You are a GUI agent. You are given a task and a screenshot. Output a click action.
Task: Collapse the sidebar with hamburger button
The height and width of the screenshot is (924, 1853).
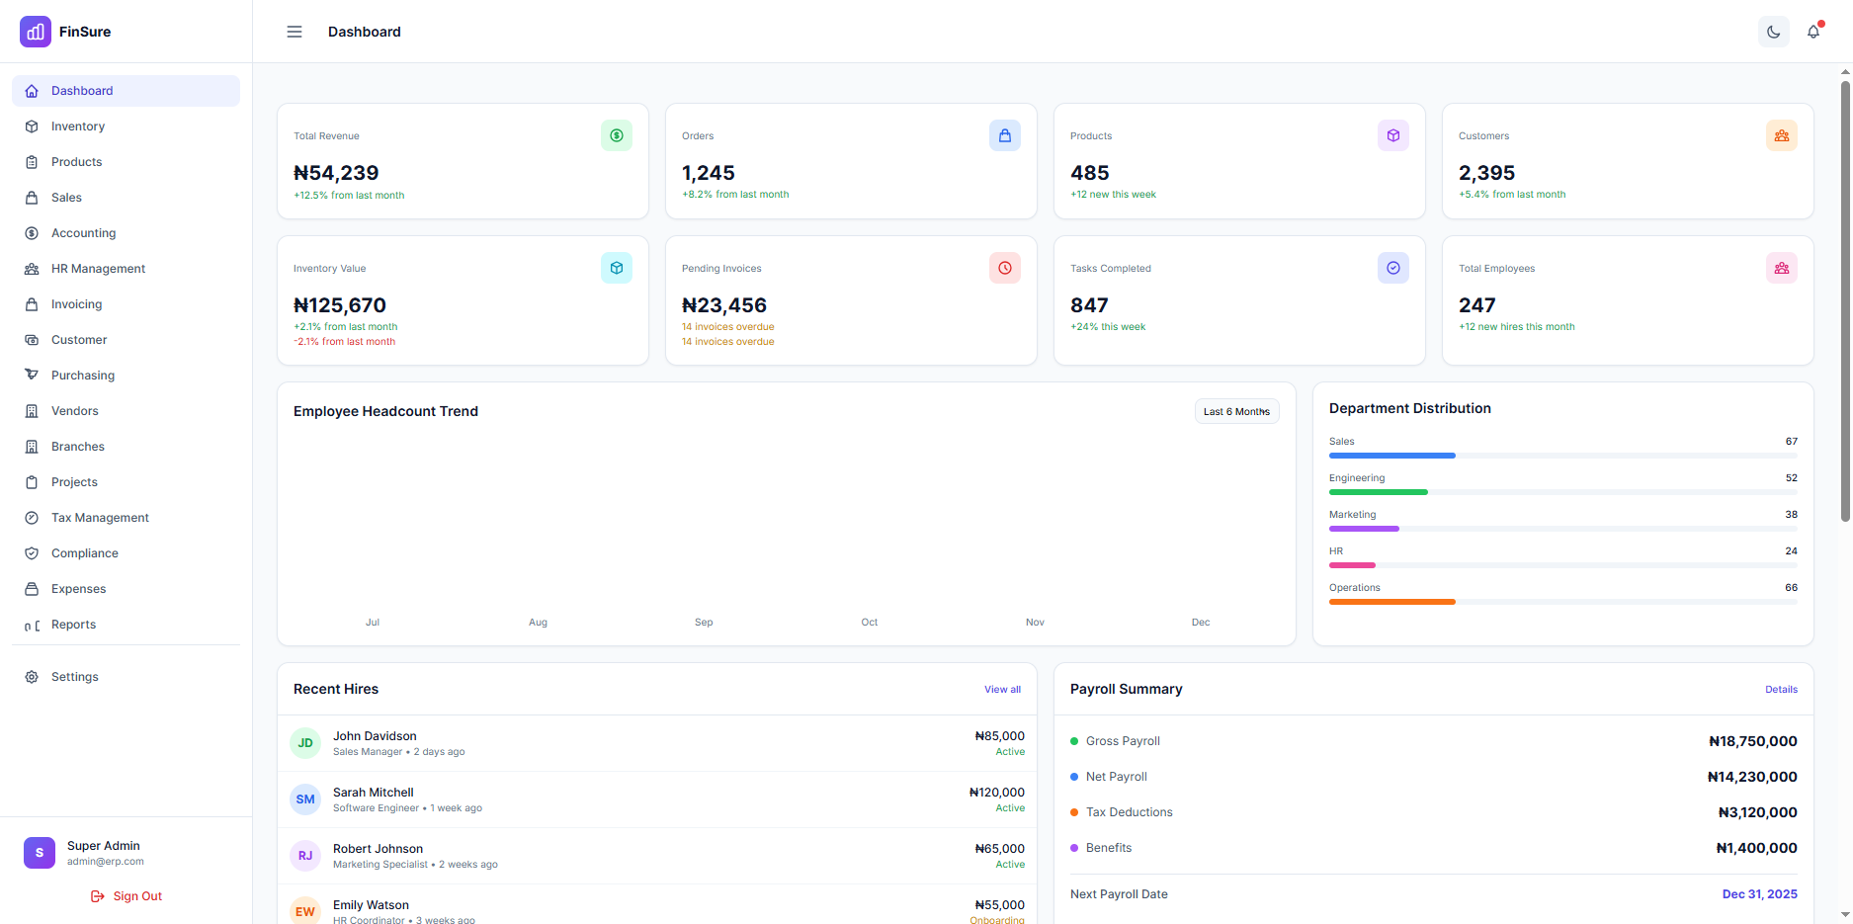pyautogui.click(x=295, y=32)
